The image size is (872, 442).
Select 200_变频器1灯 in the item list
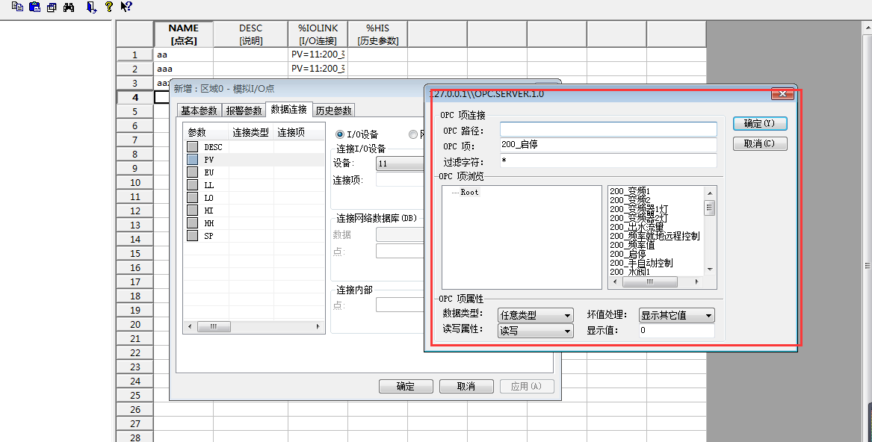(x=639, y=209)
